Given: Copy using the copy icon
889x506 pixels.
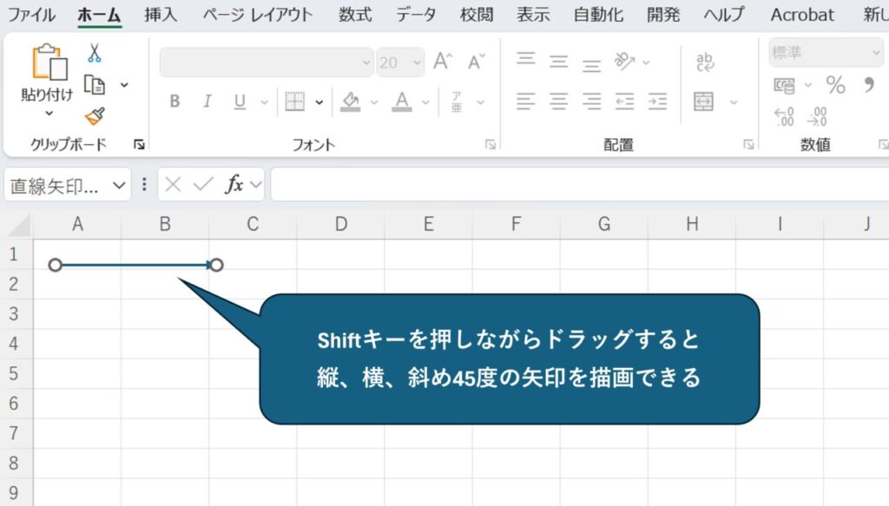Looking at the screenshot, I should (95, 85).
